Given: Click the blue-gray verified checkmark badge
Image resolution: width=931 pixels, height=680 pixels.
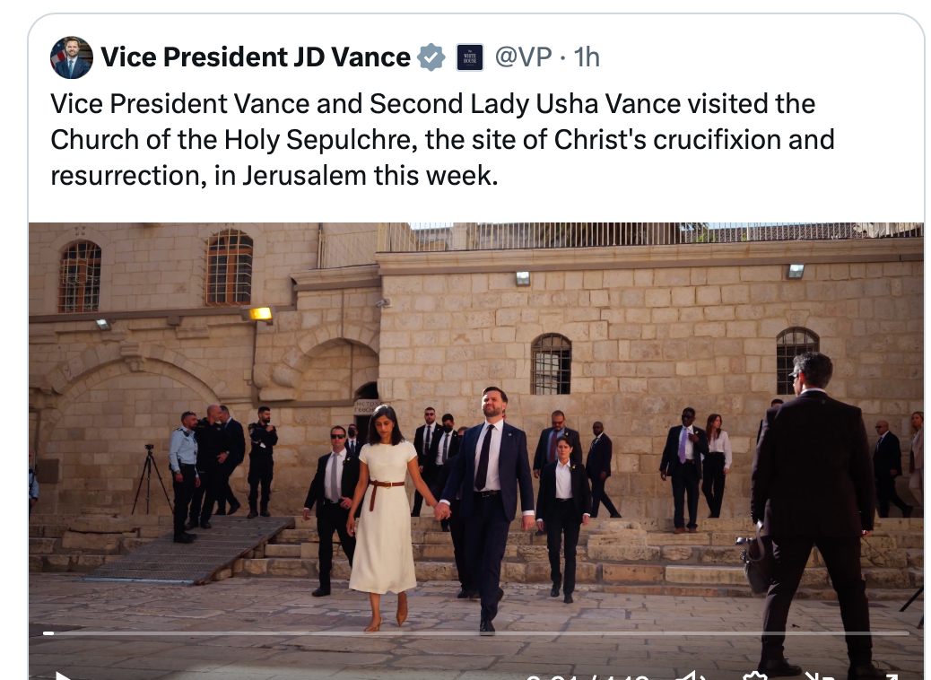Looking at the screenshot, I should [x=432, y=57].
